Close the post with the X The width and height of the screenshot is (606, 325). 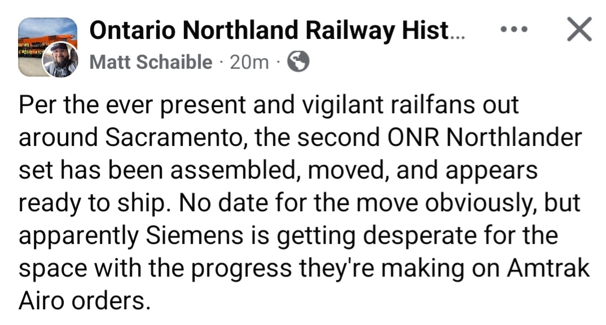[579, 29]
